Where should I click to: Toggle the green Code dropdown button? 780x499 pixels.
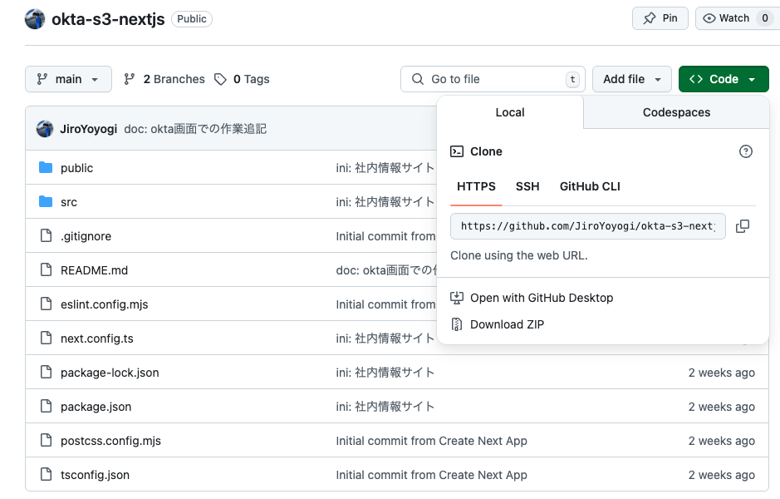pos(724,79)
